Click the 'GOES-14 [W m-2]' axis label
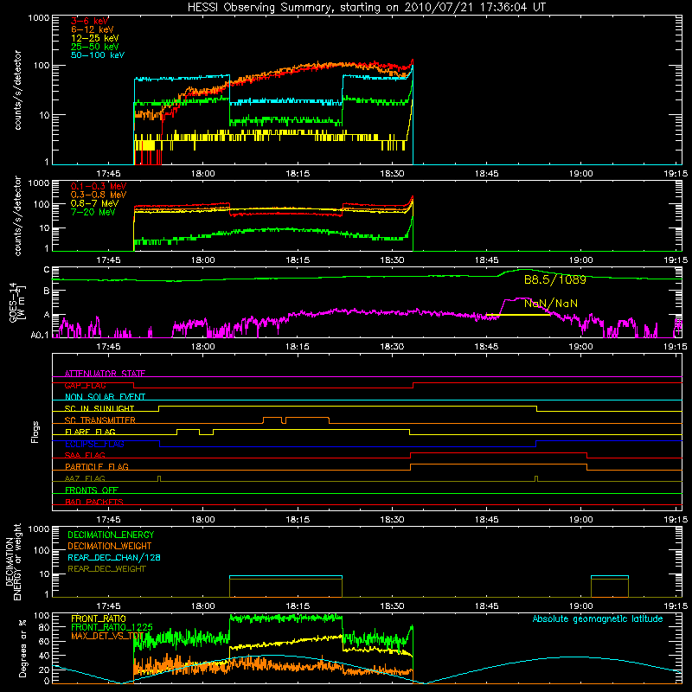 click(17, 302)
